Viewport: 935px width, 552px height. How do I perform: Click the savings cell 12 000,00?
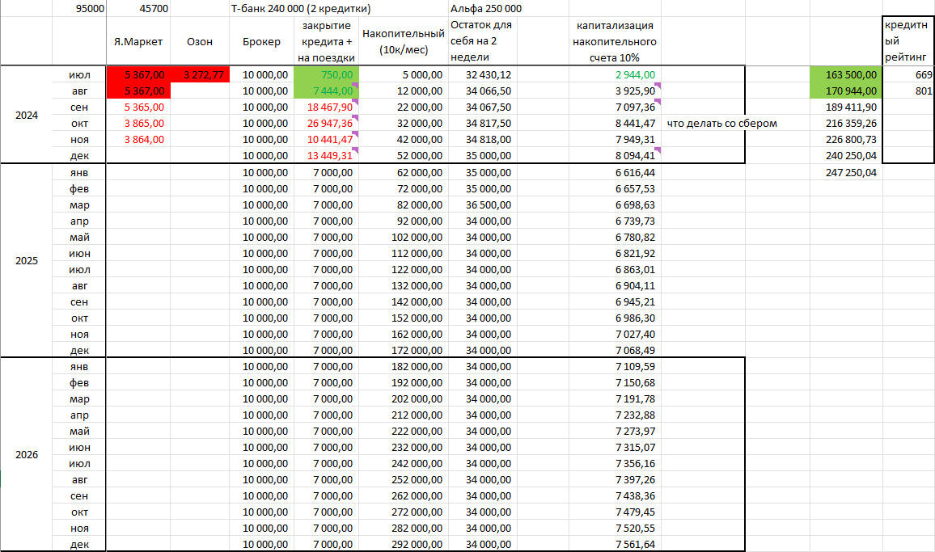pos(404,91)
